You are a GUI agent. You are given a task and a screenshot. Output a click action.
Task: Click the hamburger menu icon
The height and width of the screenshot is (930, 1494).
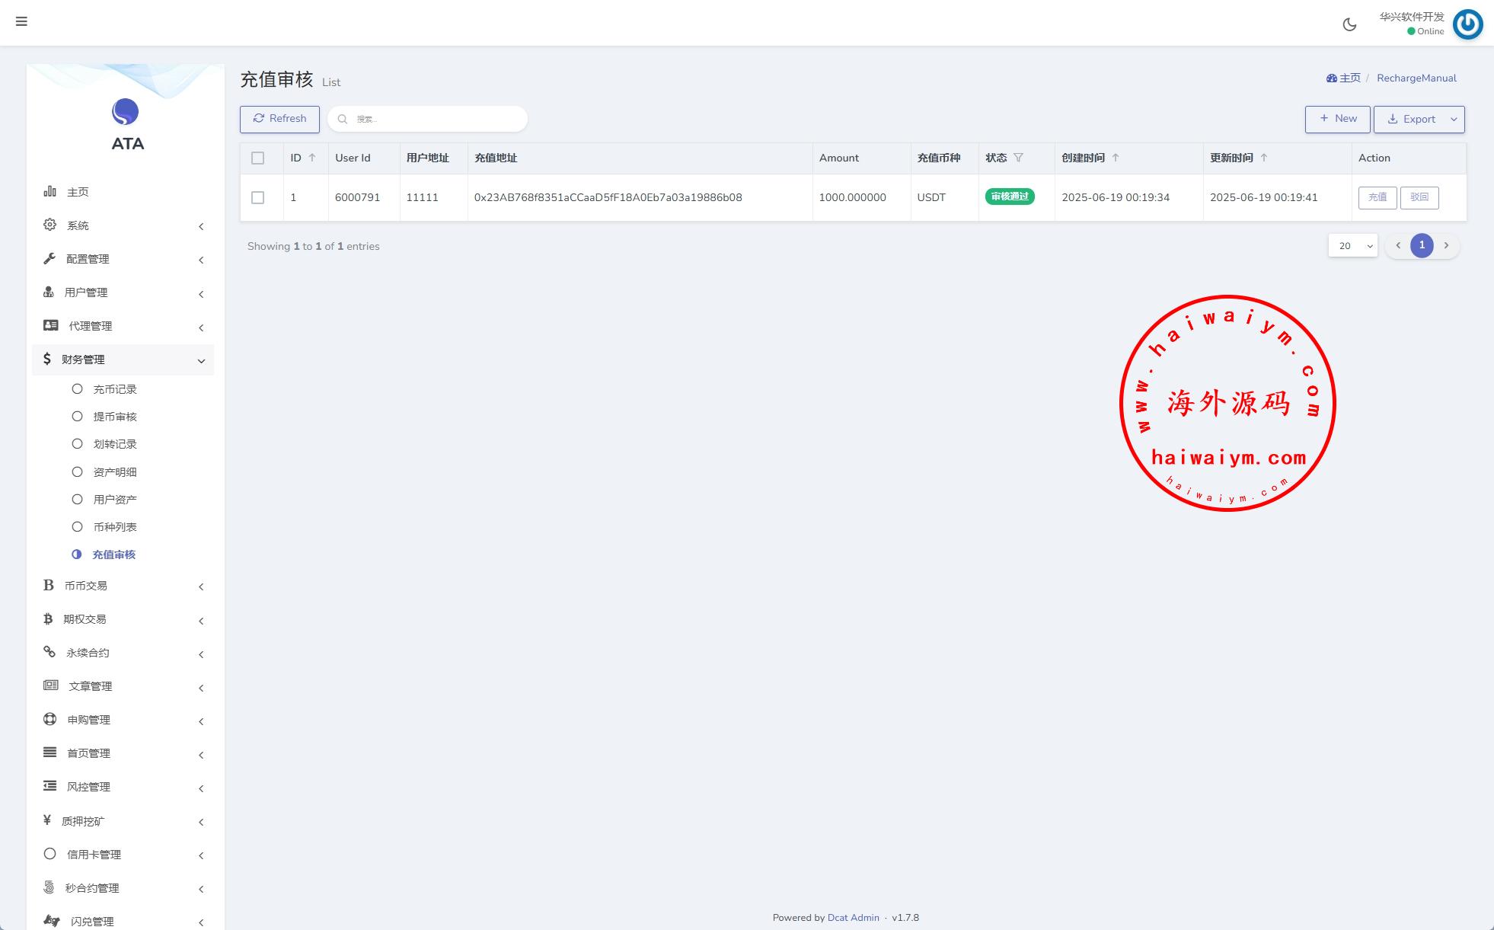(x=21, y=21)
